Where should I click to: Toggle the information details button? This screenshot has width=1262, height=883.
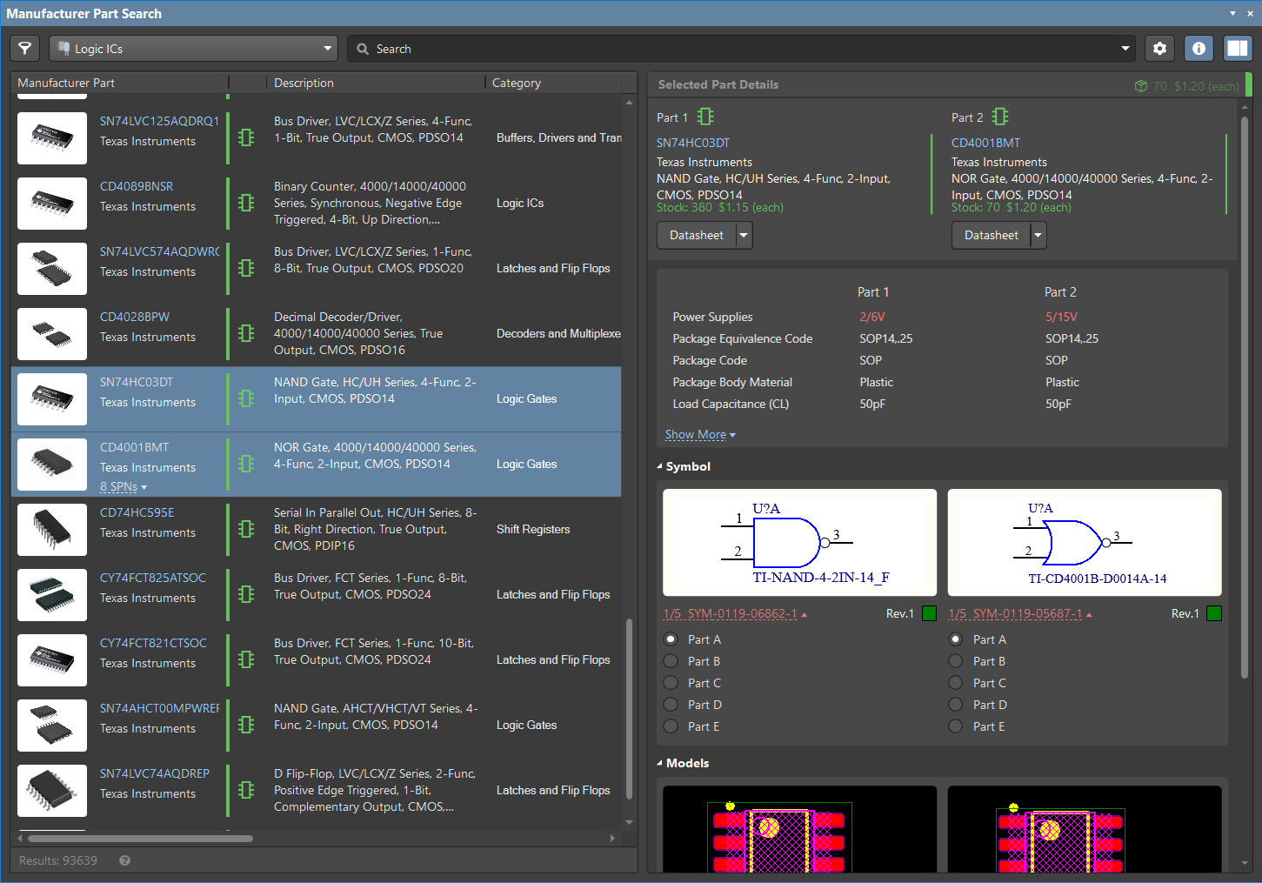pos(1199,49)
